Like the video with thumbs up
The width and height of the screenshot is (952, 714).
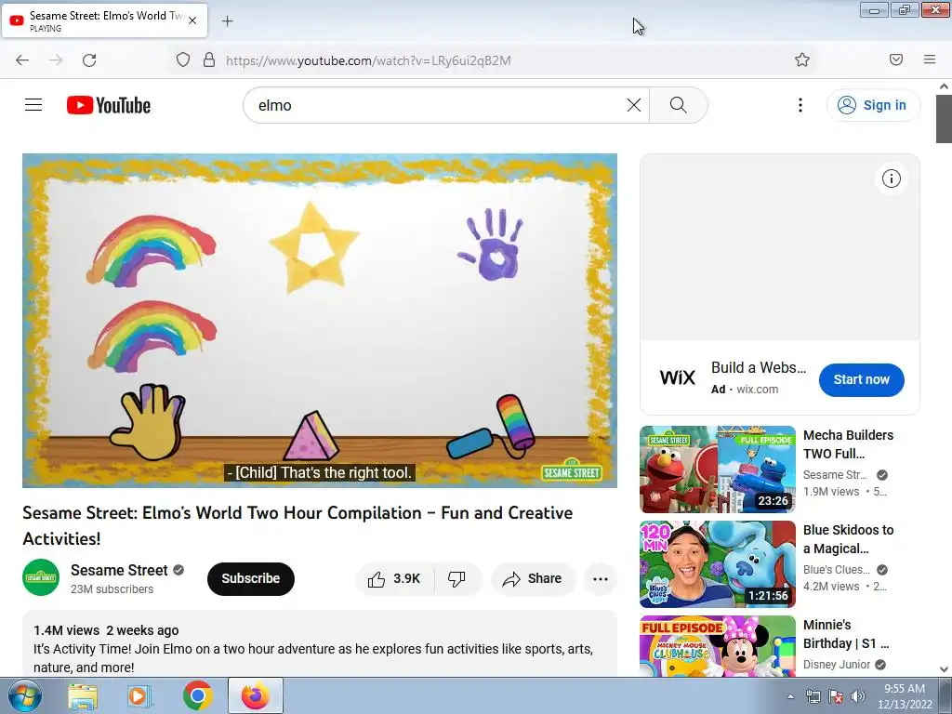point(394,578)
